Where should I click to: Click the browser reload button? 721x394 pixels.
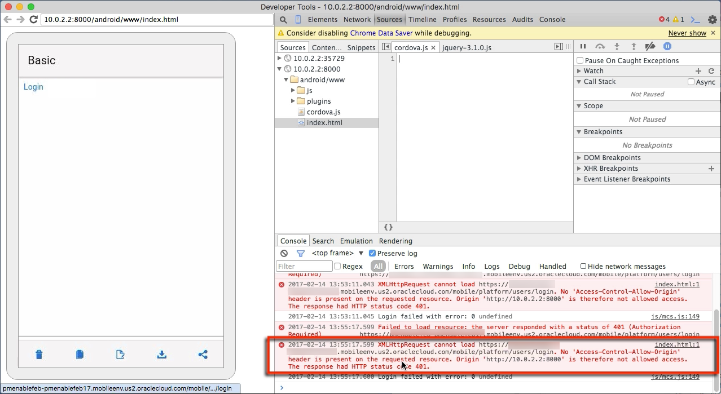pos(33,19)
